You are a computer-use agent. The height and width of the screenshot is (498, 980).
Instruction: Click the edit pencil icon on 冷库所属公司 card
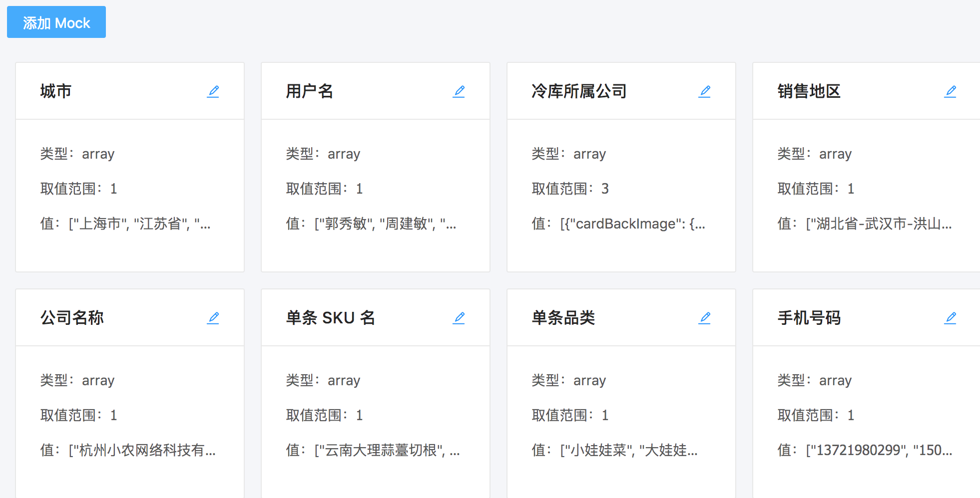[705, 91]
